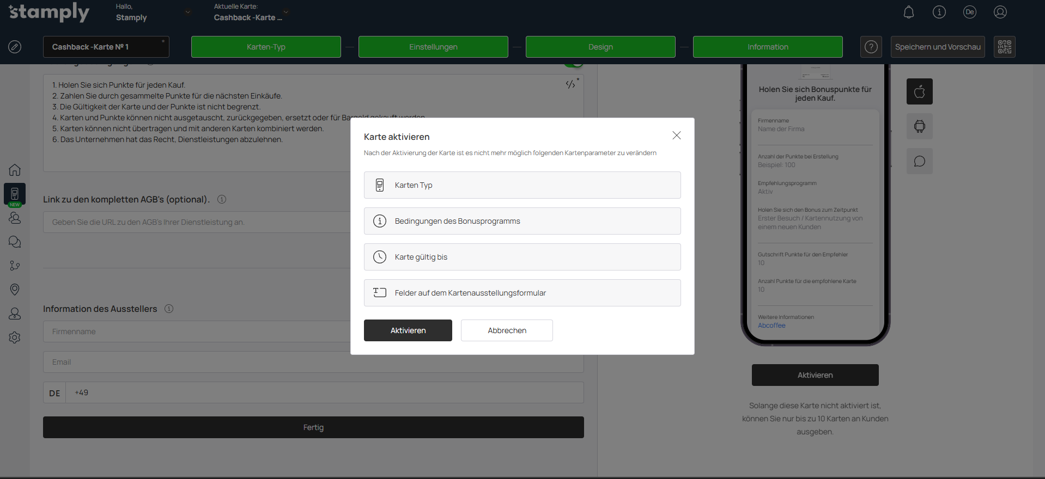Screen dimensions: 1045x479
Task: Switch to the Design step tab
Action: [x=600, y=47]
